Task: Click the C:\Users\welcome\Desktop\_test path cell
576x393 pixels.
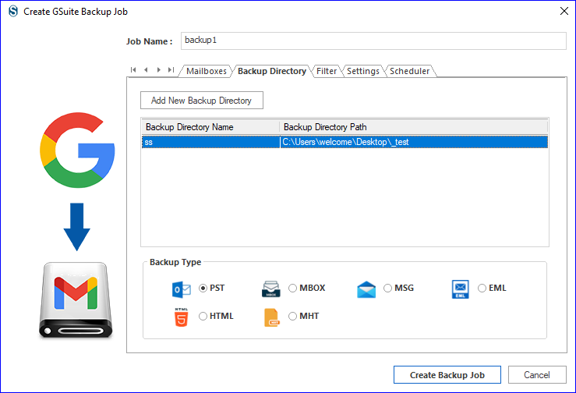Action: (x=414, y=142)
